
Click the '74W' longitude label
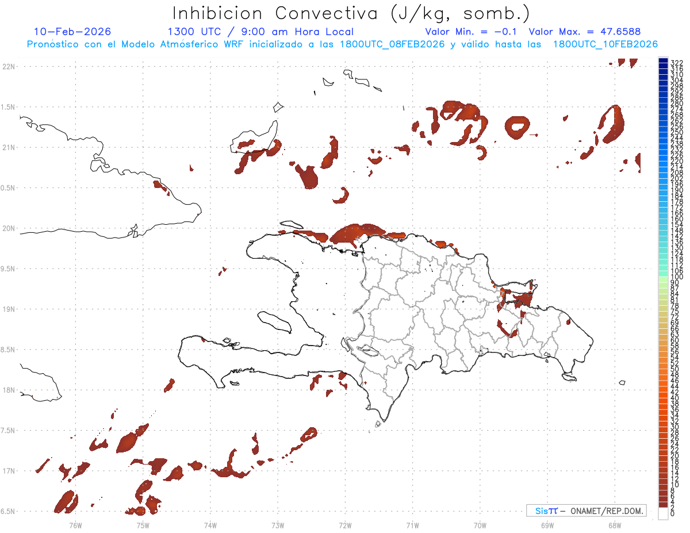click(210, 524)
